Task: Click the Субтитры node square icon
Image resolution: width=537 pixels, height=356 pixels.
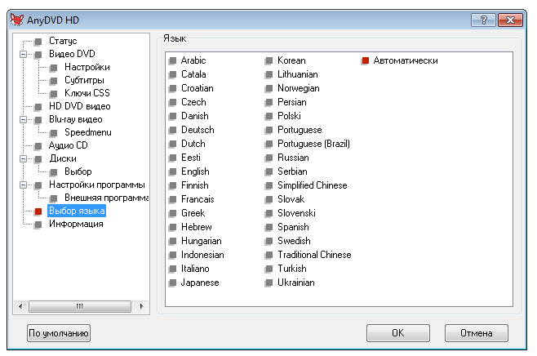Action: click(x=53, y=81)
